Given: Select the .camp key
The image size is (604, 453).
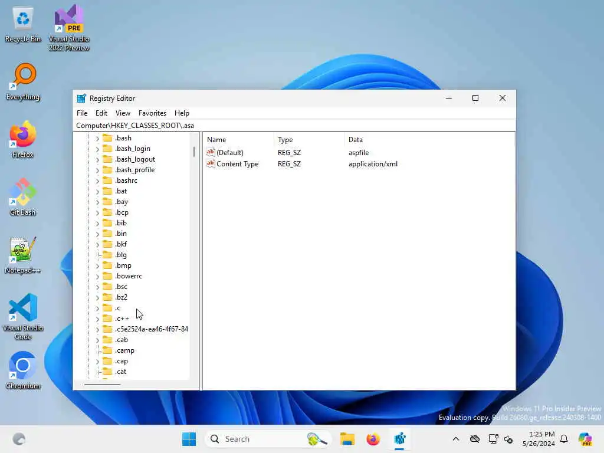Looking at the screenshot, I should (125, 350).
